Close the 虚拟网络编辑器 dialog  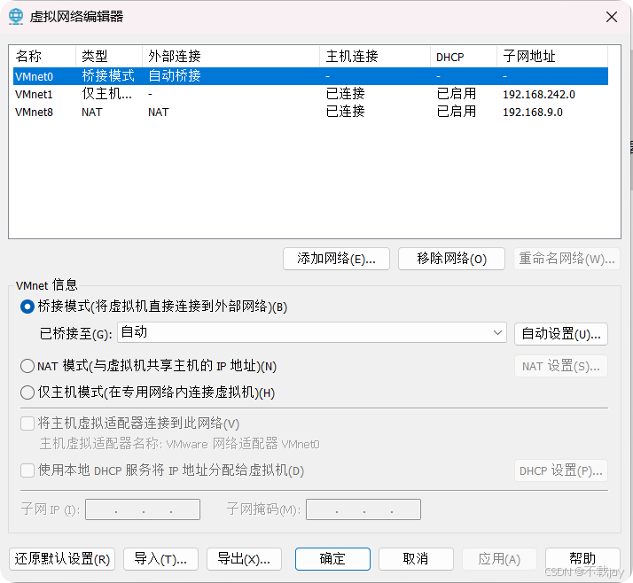[612, 17]
